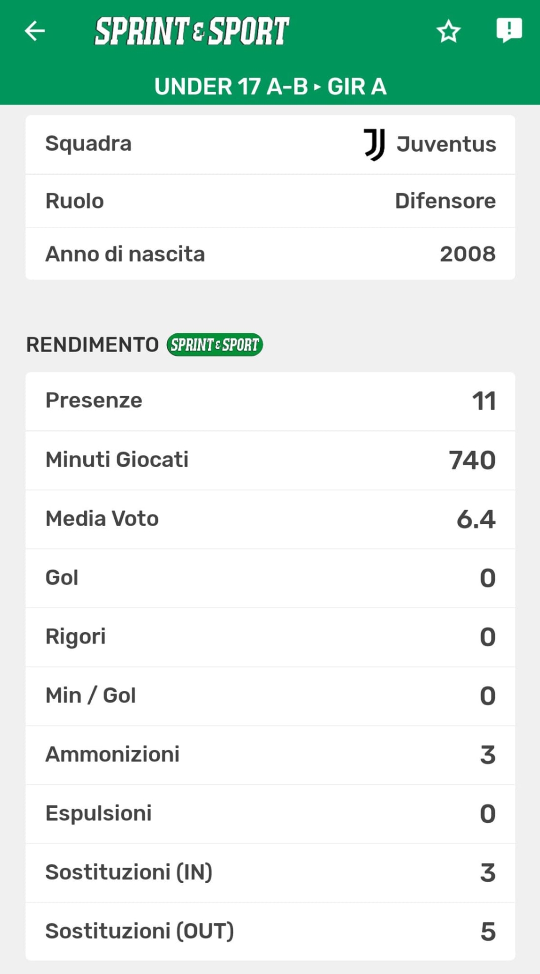Tap the Rigori stat row
The height and width of the screenshot is (974, 540).
[270, 637]
